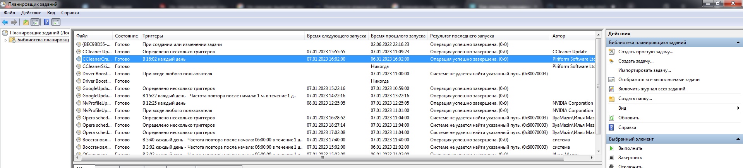Expand the Task Scheduler Library tree node
743x168 pixels.
point(5,40)
